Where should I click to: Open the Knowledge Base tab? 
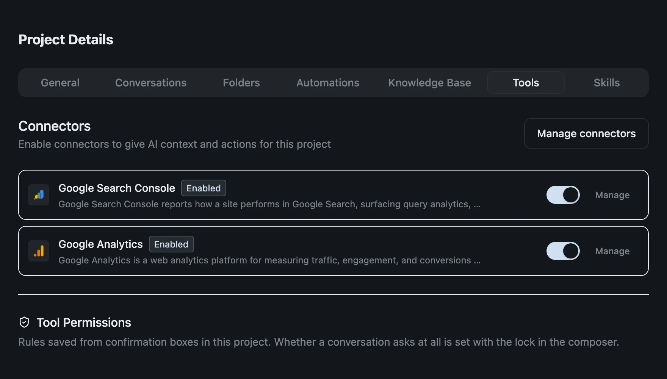coord(430,83)
